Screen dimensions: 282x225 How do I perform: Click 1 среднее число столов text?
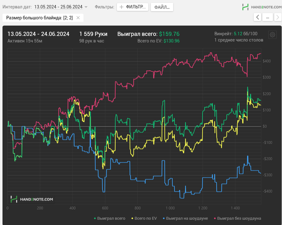tap(238, 40)
